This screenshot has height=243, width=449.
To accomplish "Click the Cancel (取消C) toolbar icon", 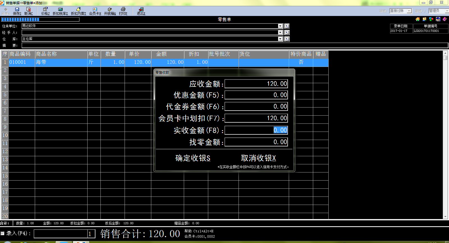I will point(28,11).
